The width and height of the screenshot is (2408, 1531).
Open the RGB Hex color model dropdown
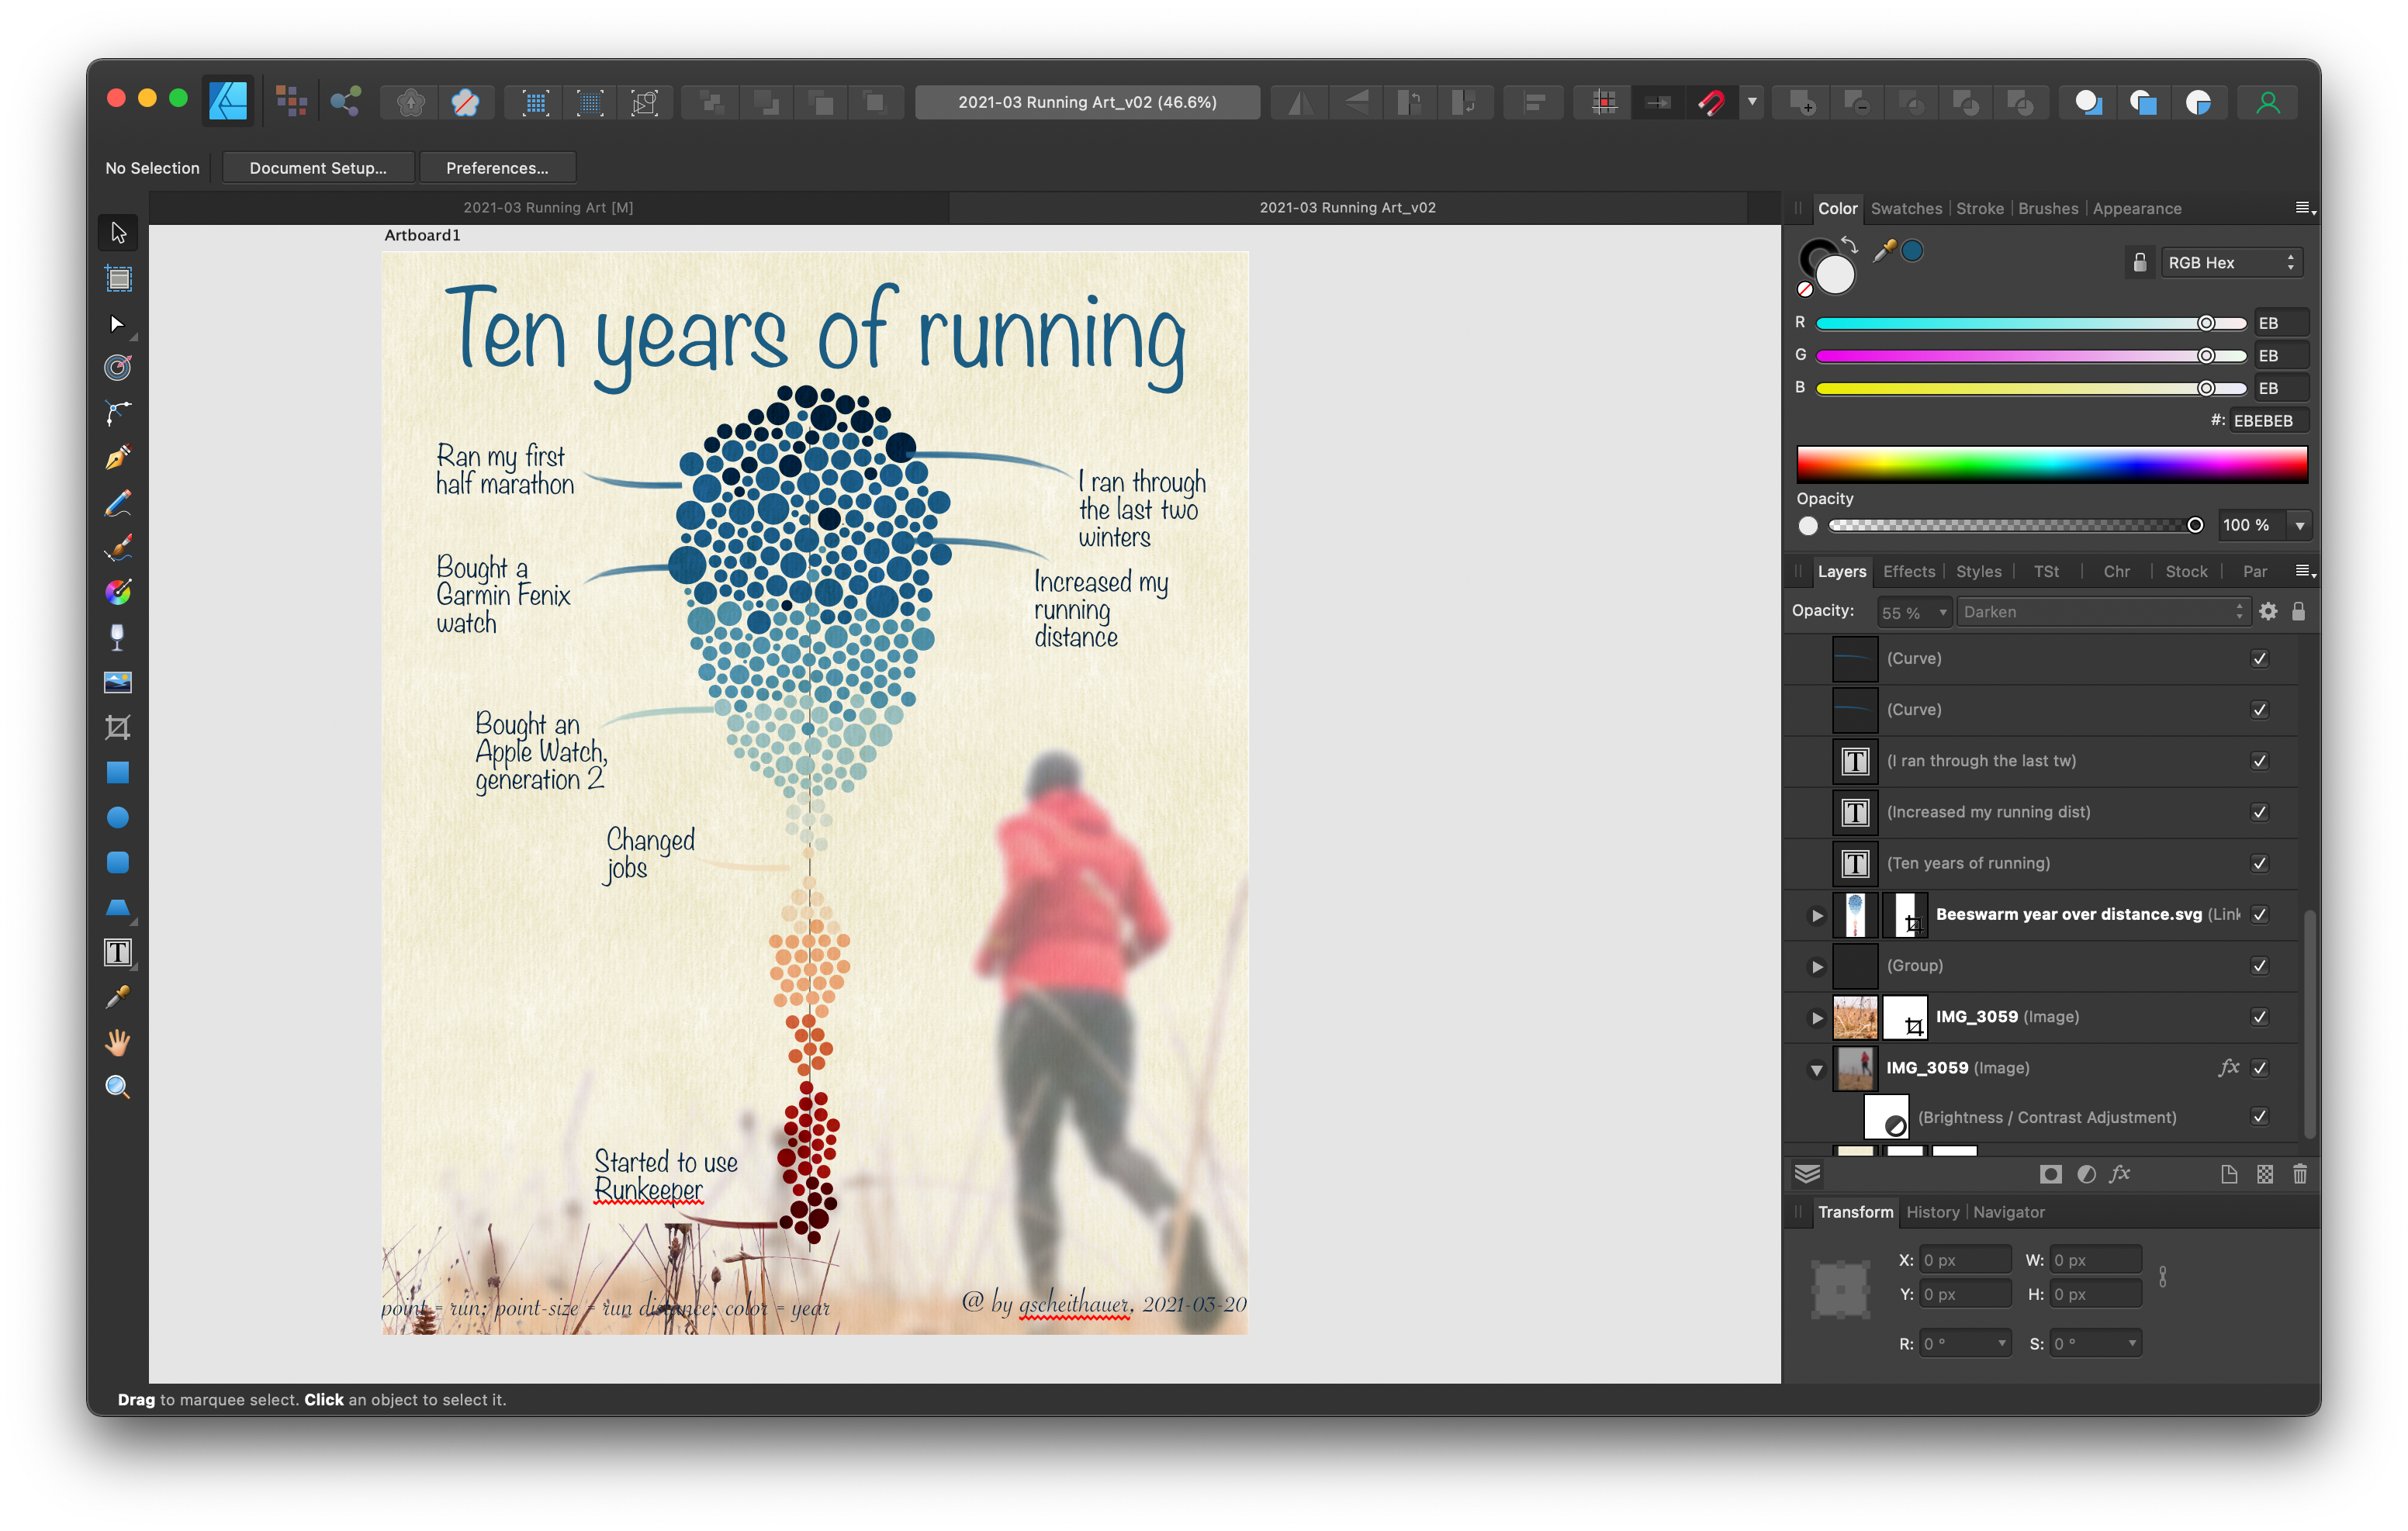[2230, 263]
